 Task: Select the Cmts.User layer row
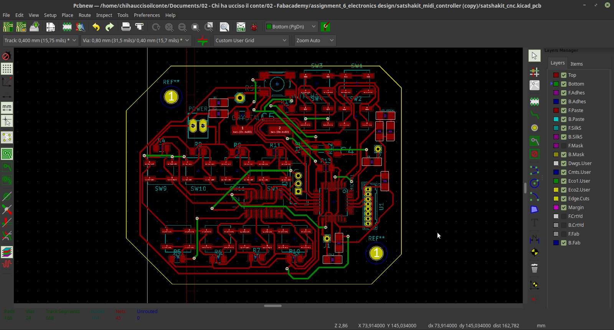click(x=579, y=172)
